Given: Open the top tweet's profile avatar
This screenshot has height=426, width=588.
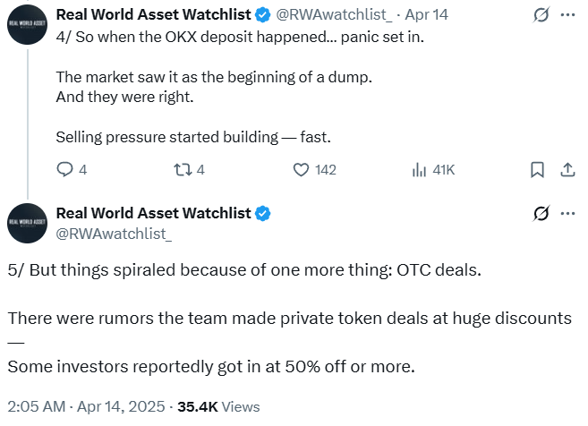Looking at the screenshot, I should click(x=29, y=26).
